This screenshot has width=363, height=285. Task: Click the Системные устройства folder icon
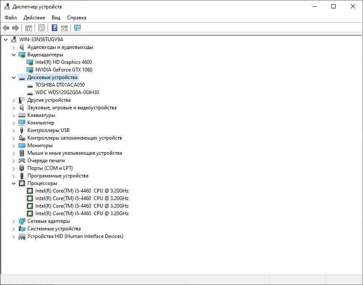tap(22, 229)
